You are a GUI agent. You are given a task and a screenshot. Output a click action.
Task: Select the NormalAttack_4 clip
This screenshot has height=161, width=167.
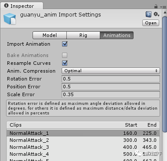[x=83, y=154]
